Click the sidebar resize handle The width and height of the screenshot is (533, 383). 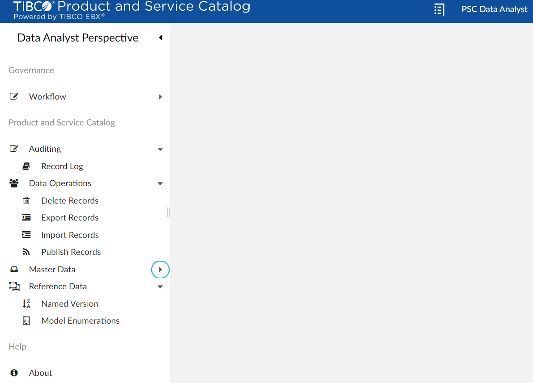(168, 212)
